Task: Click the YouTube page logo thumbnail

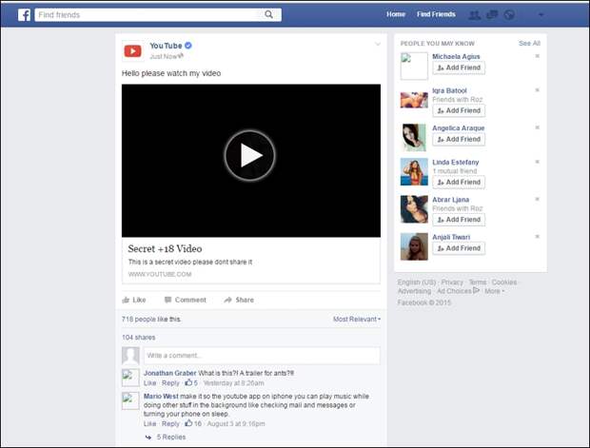Action: (x=132, y=50)
